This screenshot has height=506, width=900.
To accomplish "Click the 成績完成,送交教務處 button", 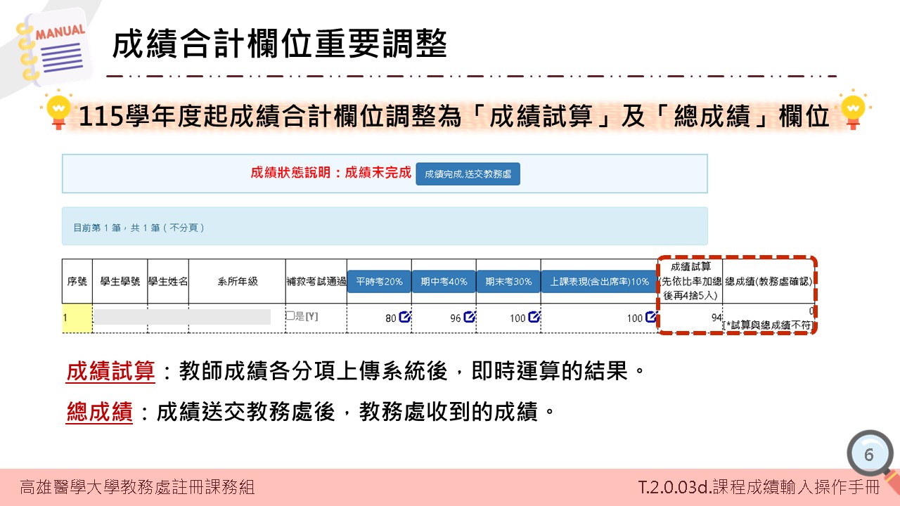I will click(468, 174).
